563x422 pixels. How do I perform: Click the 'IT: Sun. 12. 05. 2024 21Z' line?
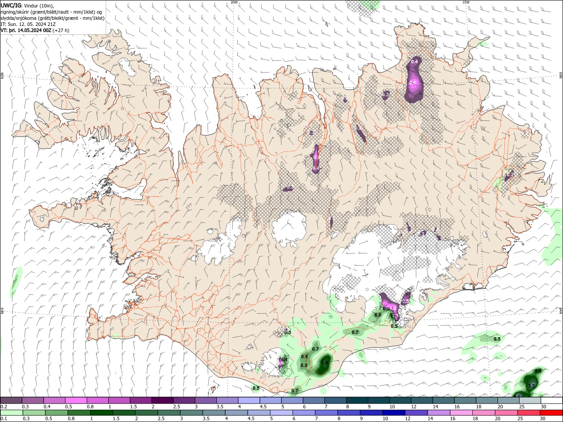tap(27, 24)
